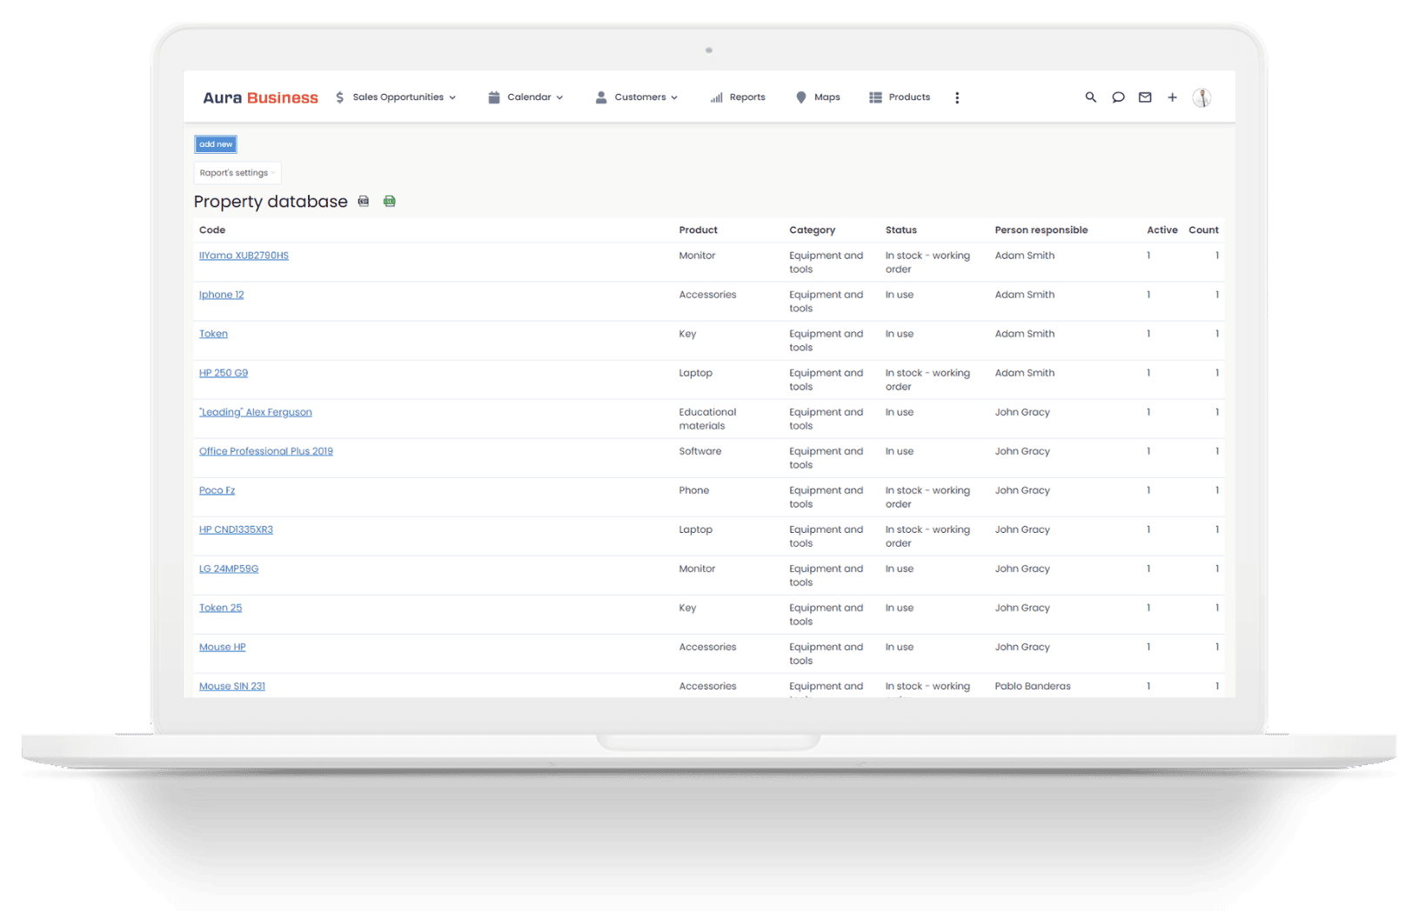Screen dimensions: 1419x912
Task: Expand the Sales Opportunities dropdown
Action: [x=453, y=97]
